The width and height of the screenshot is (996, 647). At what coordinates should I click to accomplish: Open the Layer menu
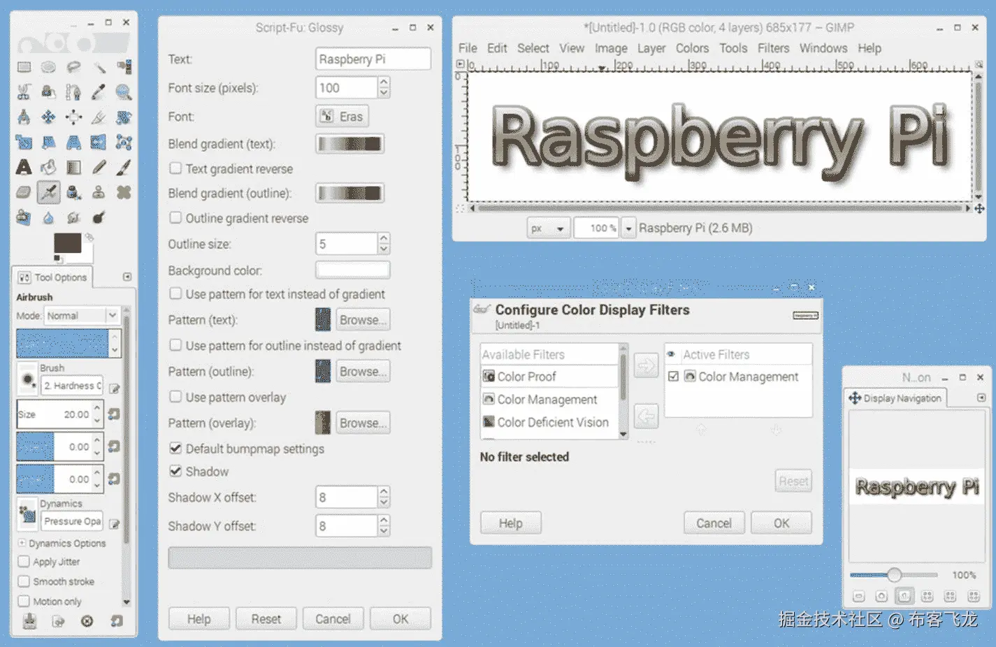point(651,48)
